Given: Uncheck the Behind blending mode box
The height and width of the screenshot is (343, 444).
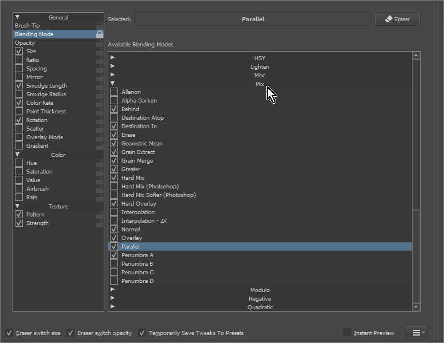Looking at the screenshot, I should 114,109.
